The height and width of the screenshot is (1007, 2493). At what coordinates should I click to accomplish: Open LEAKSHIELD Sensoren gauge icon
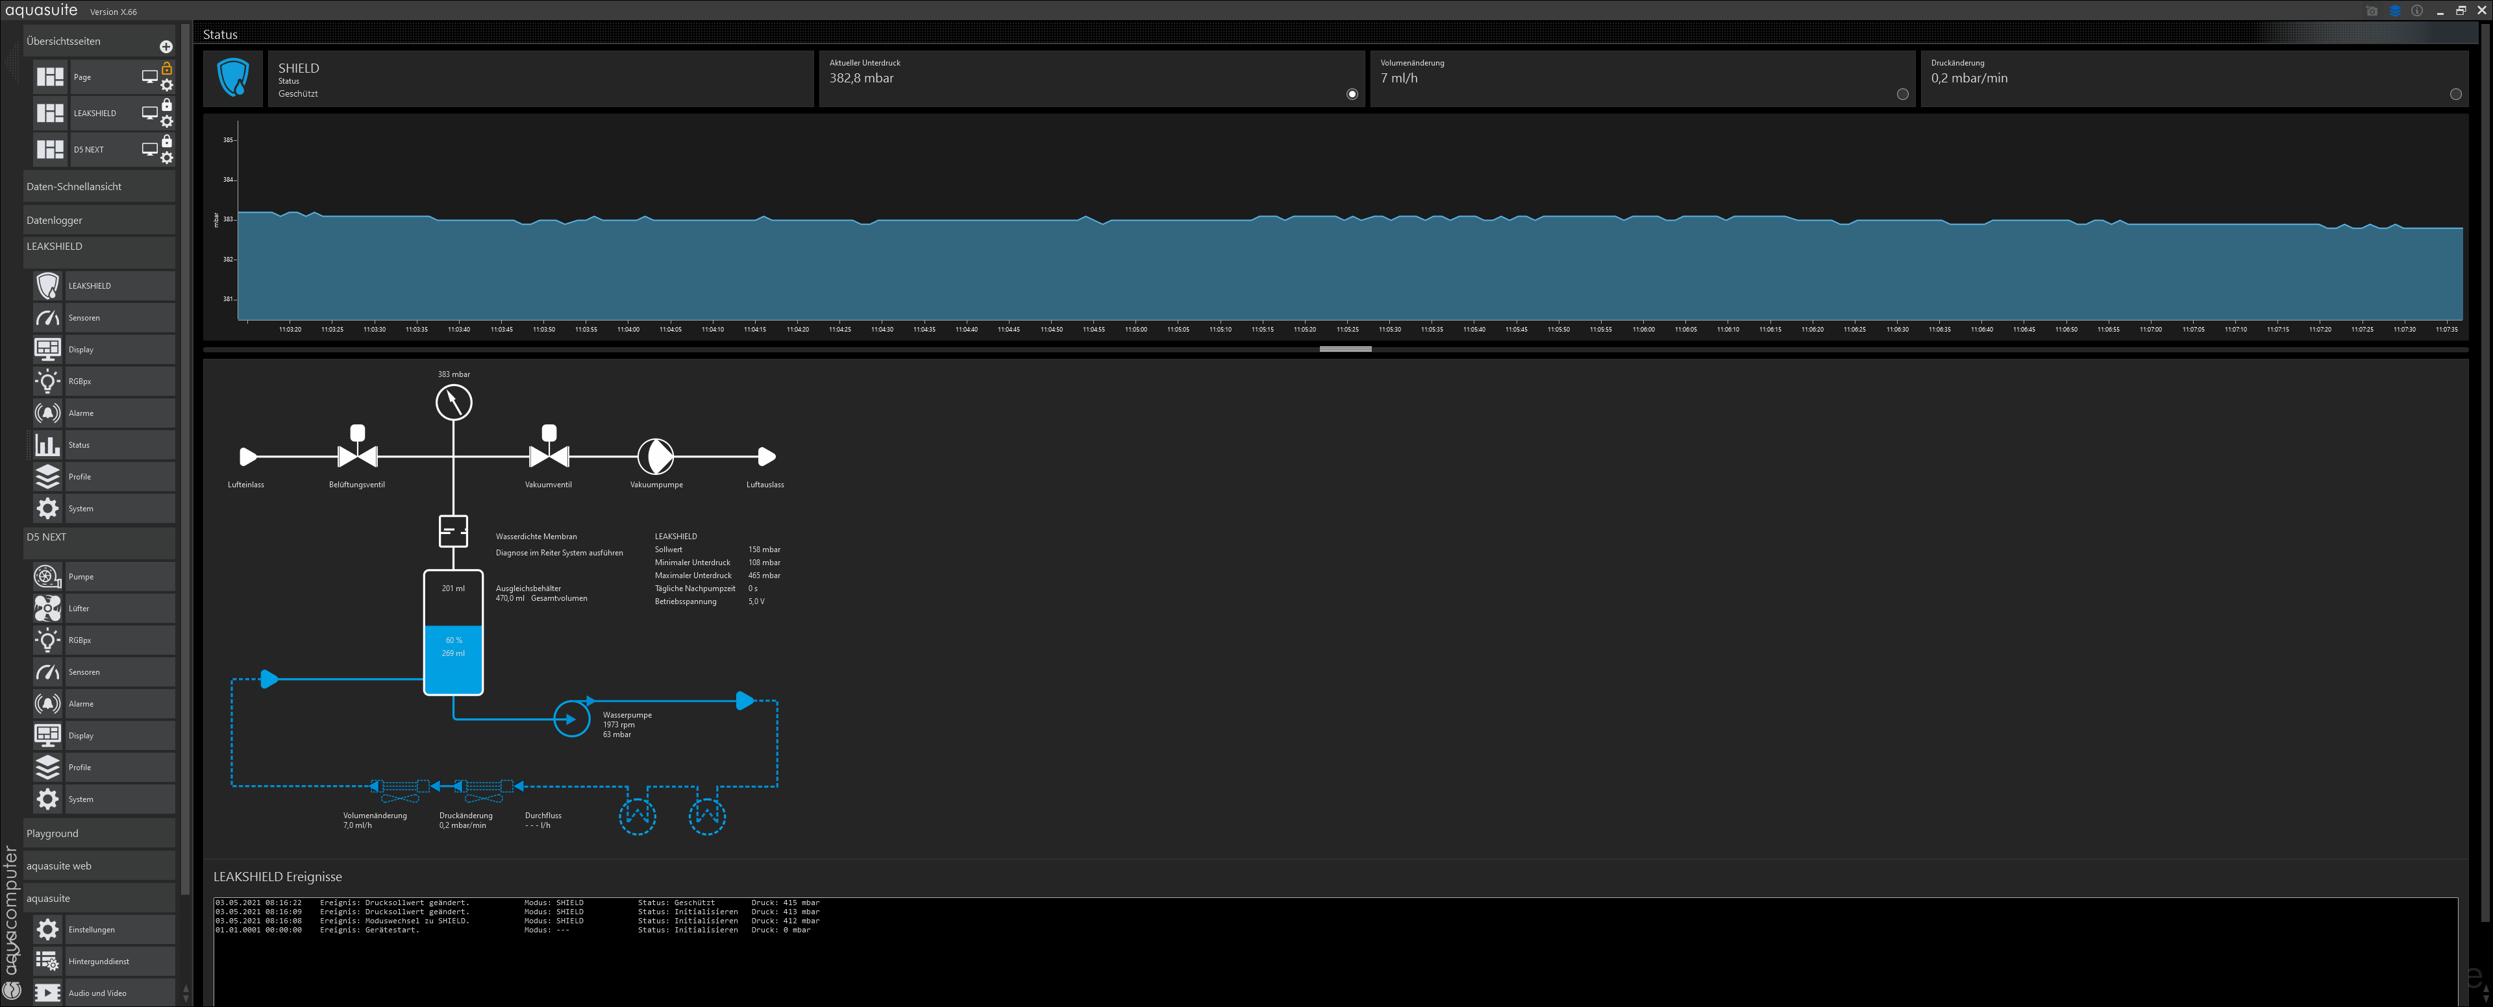coord(47,317)
